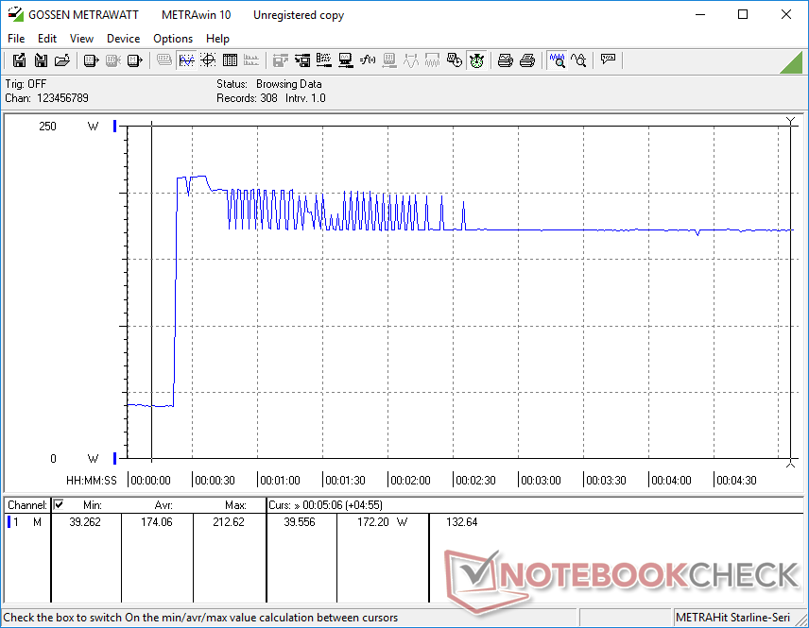Open the Options menu
Image resolution: width=809 pixels, height=628 pixels.
(x=173, y=39)
